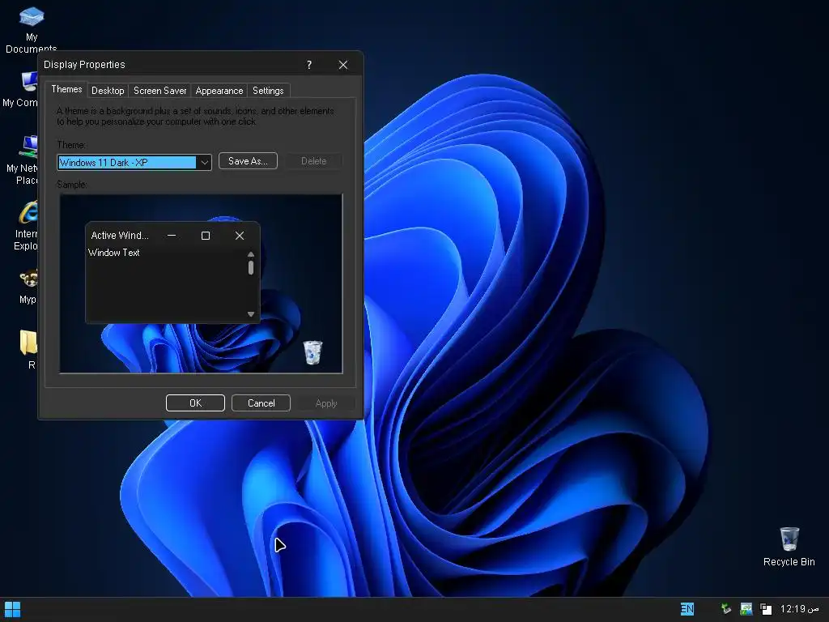Viewport: 829px width, 622px height.
Task: Switch to the Themes tab
Action: 66,89
